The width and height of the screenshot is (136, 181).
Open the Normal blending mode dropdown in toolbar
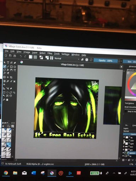point(67,59)
